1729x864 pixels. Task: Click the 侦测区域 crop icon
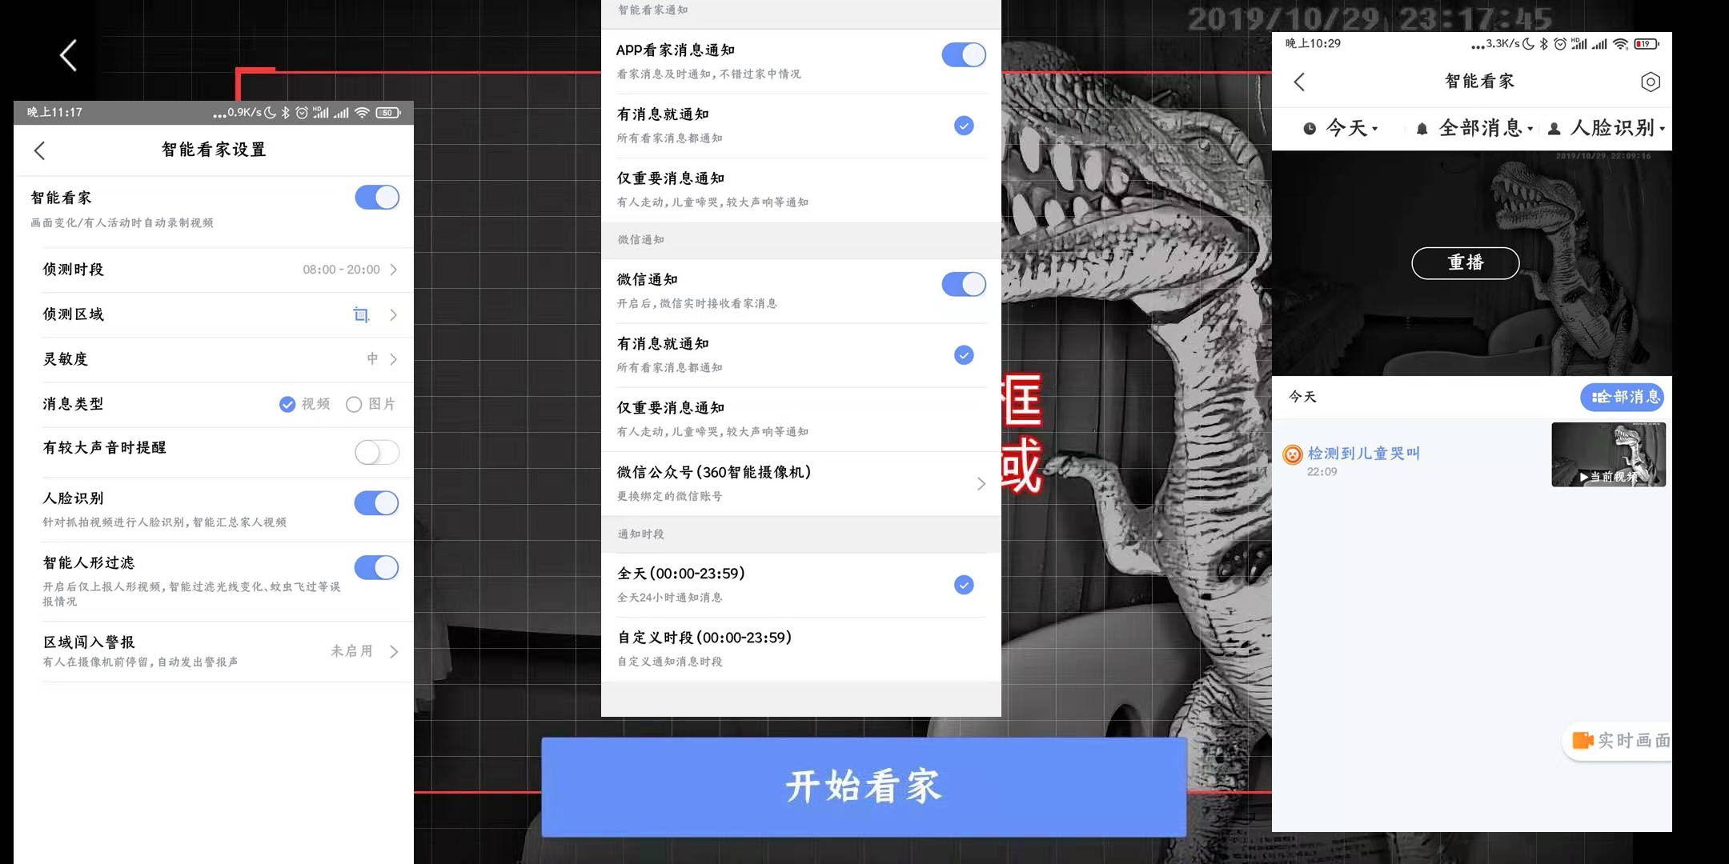361,314
